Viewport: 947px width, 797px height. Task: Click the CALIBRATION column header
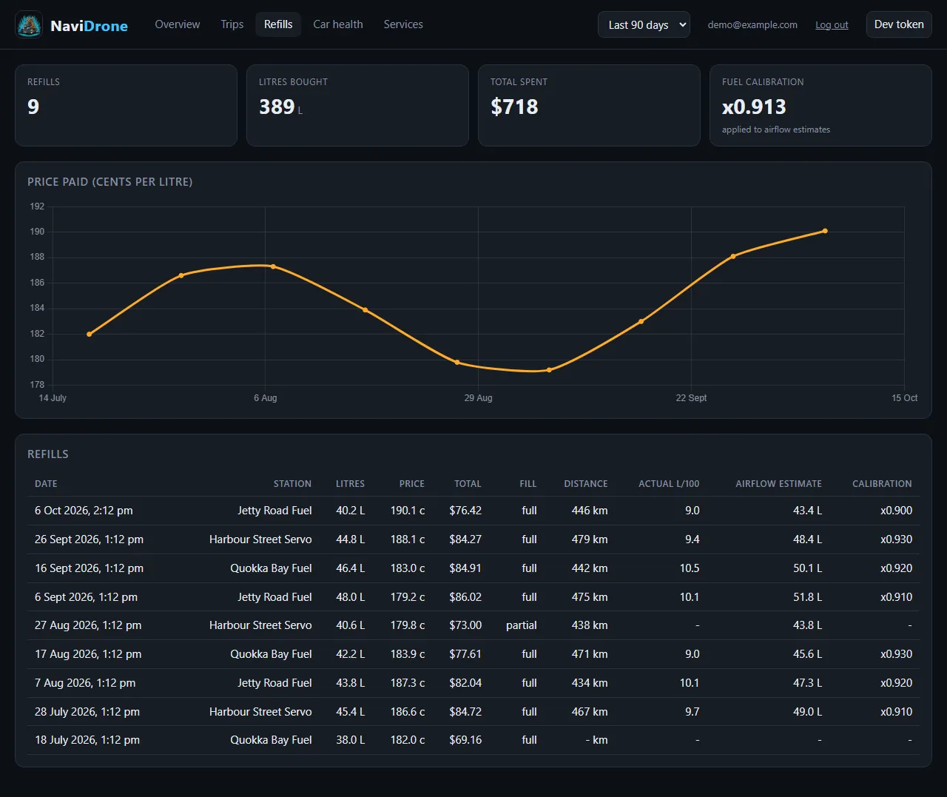(x=882, y=484)
